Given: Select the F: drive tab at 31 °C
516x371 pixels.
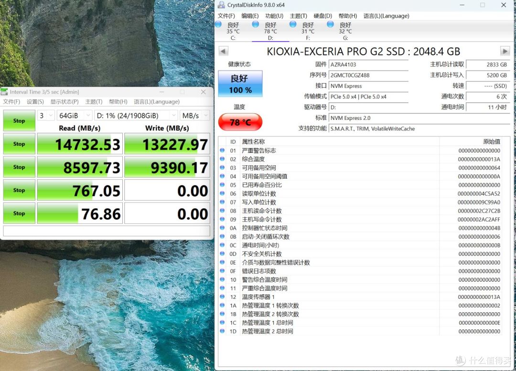Looking at the screenshot, I should click(308, 31).
